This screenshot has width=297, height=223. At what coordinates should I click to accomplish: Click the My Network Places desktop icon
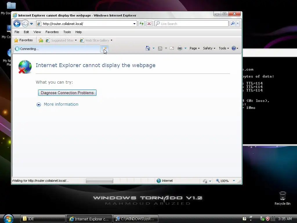9,53
